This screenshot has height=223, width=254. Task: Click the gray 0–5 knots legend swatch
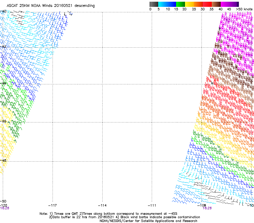[x=154, y=4]
